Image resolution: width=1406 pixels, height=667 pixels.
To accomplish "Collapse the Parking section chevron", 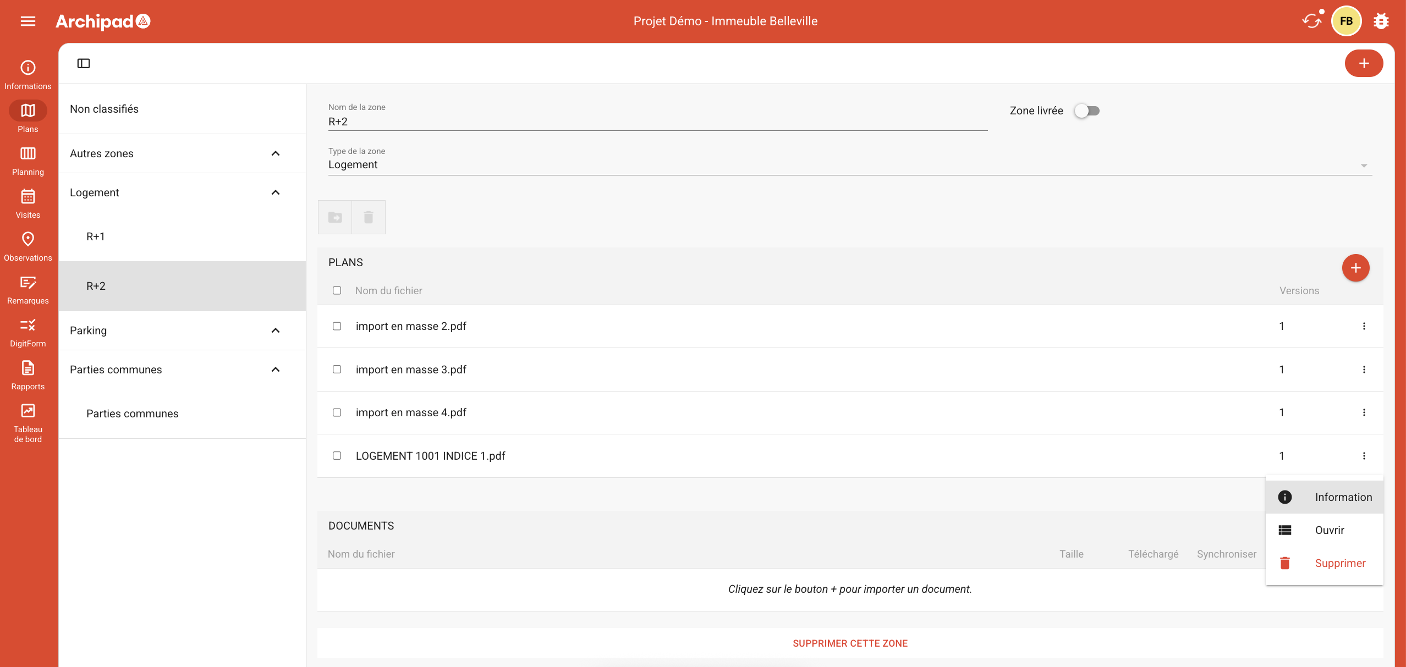I will (x=276, y=330).
